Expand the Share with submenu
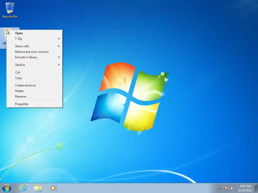Viewport: 258px width, 193px height. (x=34, y=46)
